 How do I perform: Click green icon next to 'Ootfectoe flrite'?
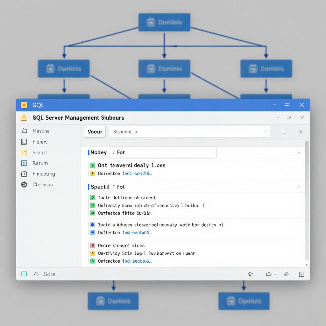(x=93, y=213)
